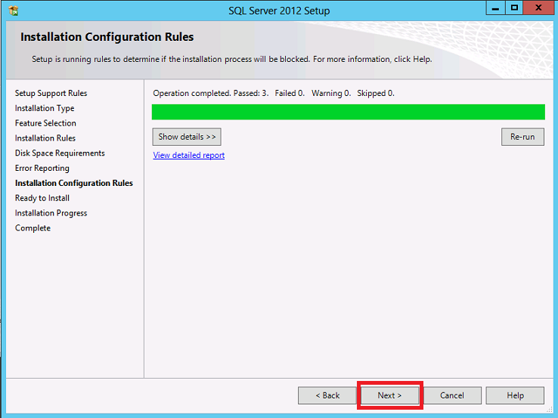Click the green rules progress bar
This screenshot has height=418, width=558.
(x=349, y=112)
